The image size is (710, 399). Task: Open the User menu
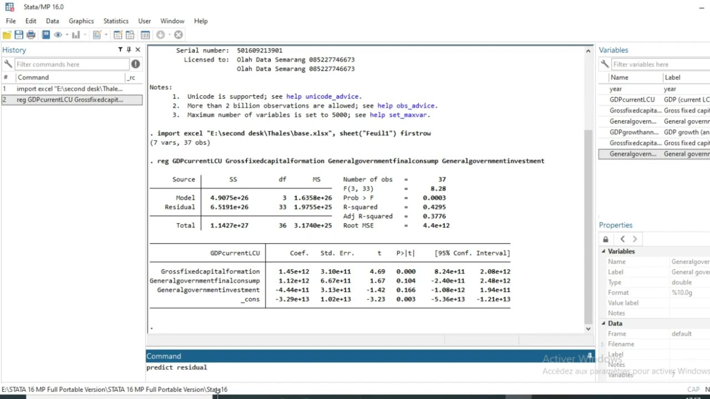pos(144,21)
